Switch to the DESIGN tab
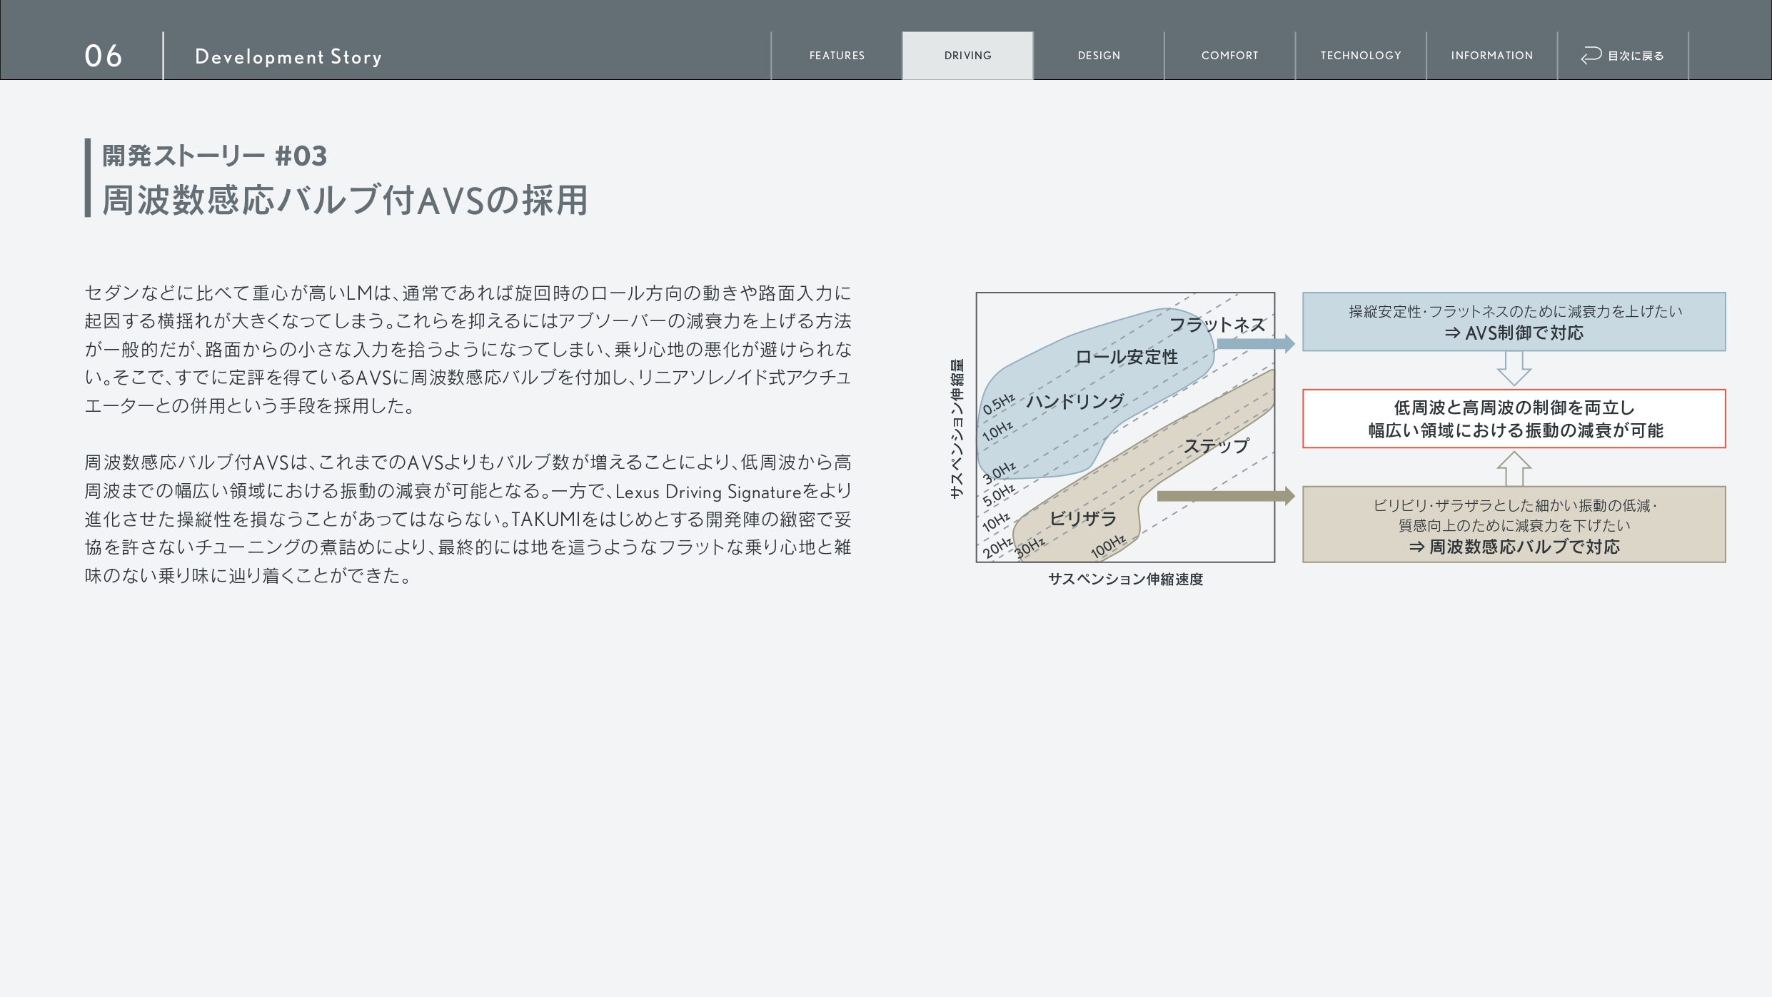 pos(1098,55)
